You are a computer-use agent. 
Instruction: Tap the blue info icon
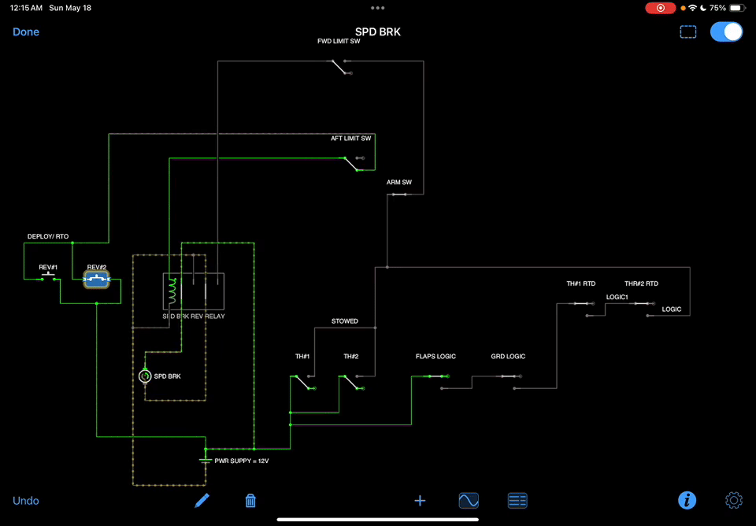[x=687, y=500]
